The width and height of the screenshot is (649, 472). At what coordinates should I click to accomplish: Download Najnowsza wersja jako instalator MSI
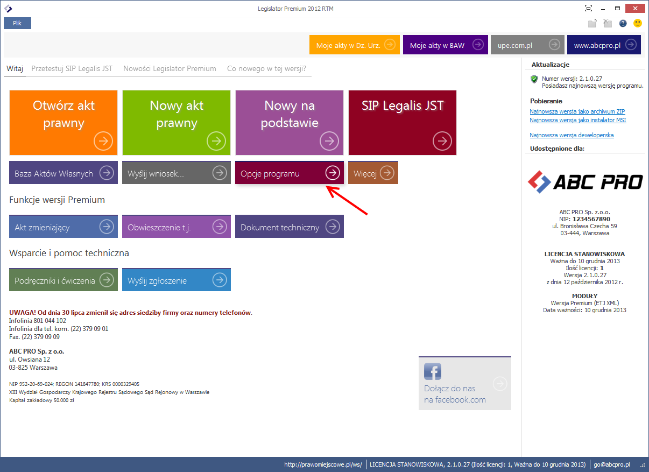[578, 120]
